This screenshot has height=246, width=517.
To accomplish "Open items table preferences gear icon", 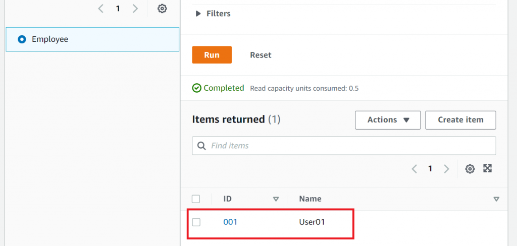I will (x=470, y=169).
